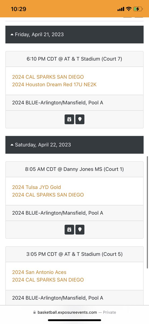Select 2024 CAL SPARKS SAN DIEGO in Friday game

(x=48, y=77)
